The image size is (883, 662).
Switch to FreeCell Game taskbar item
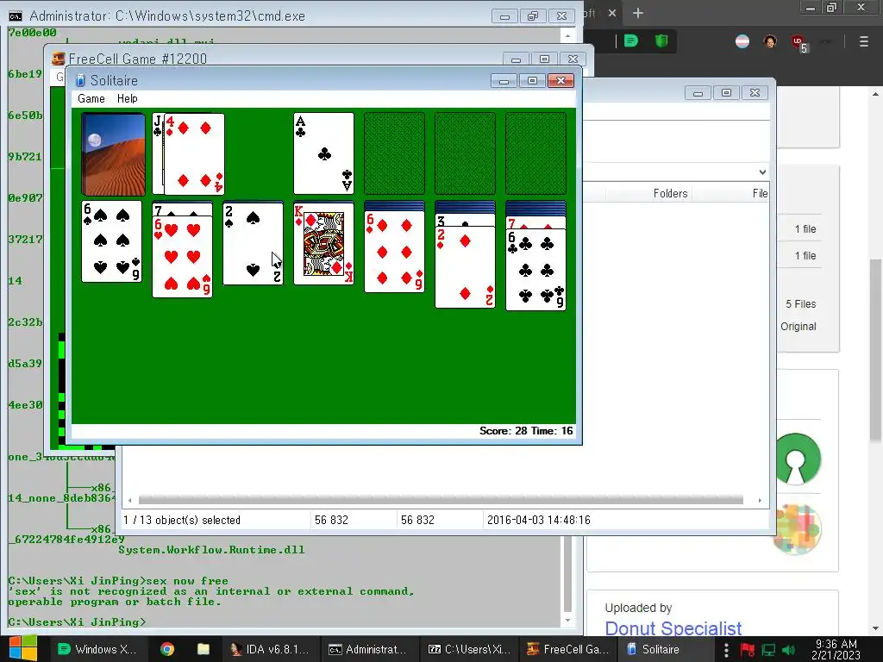point(567,649)
